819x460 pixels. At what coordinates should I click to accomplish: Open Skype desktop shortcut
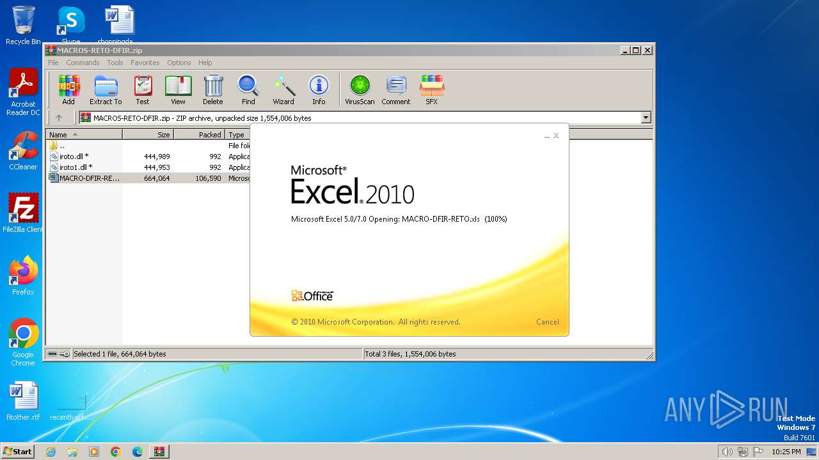pos(70,26)
